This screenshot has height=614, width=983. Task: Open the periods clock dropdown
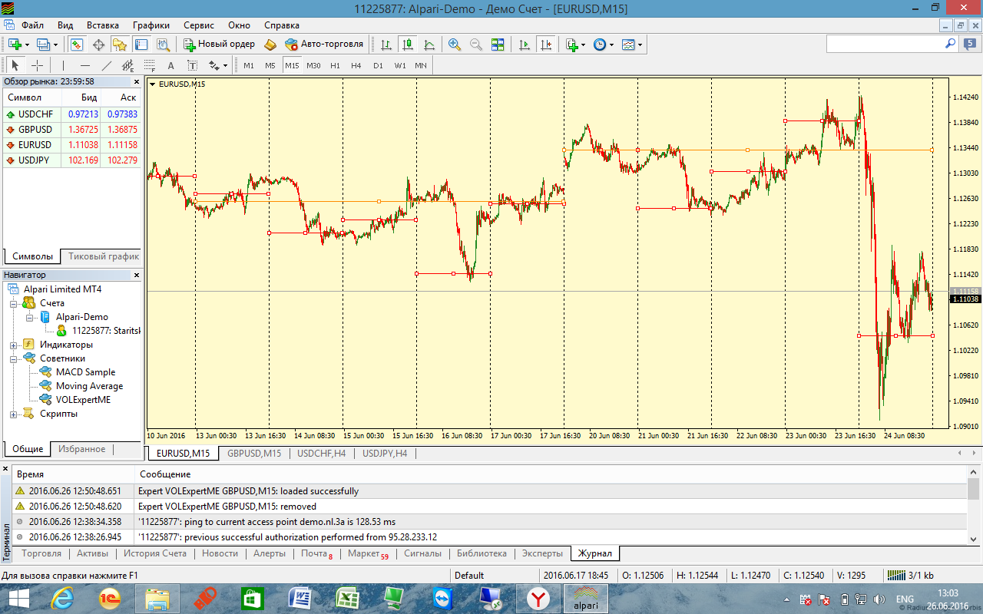604,45
